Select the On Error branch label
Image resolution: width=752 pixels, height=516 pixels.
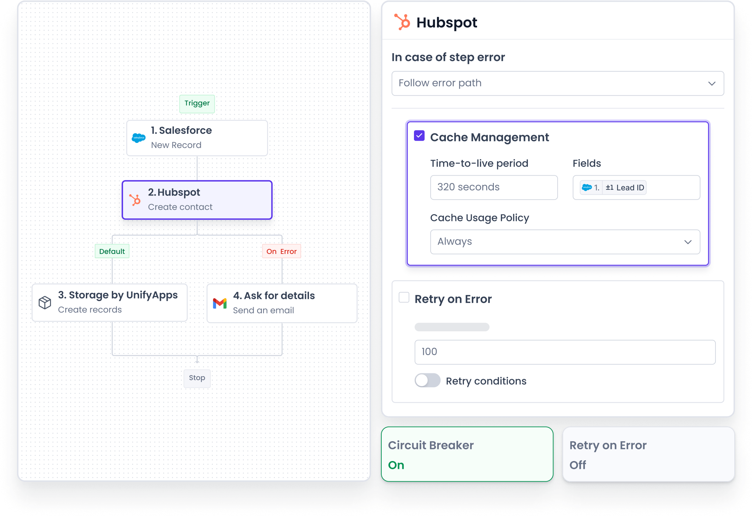281,251
